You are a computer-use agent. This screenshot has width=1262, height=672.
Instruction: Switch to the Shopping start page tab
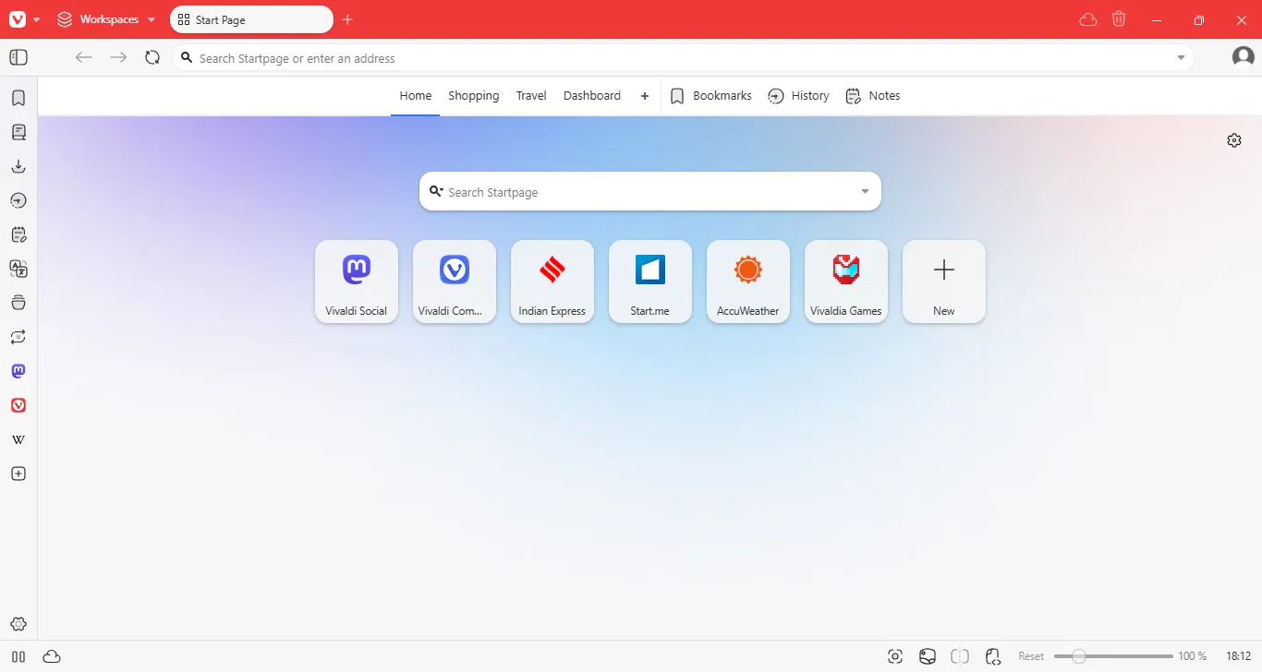[x=473, y=95]
